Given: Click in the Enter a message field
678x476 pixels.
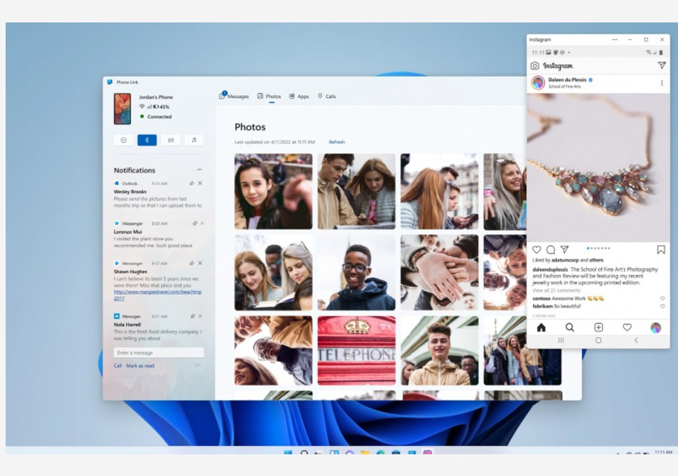Looking at the screenshot, I should [159, 353].
